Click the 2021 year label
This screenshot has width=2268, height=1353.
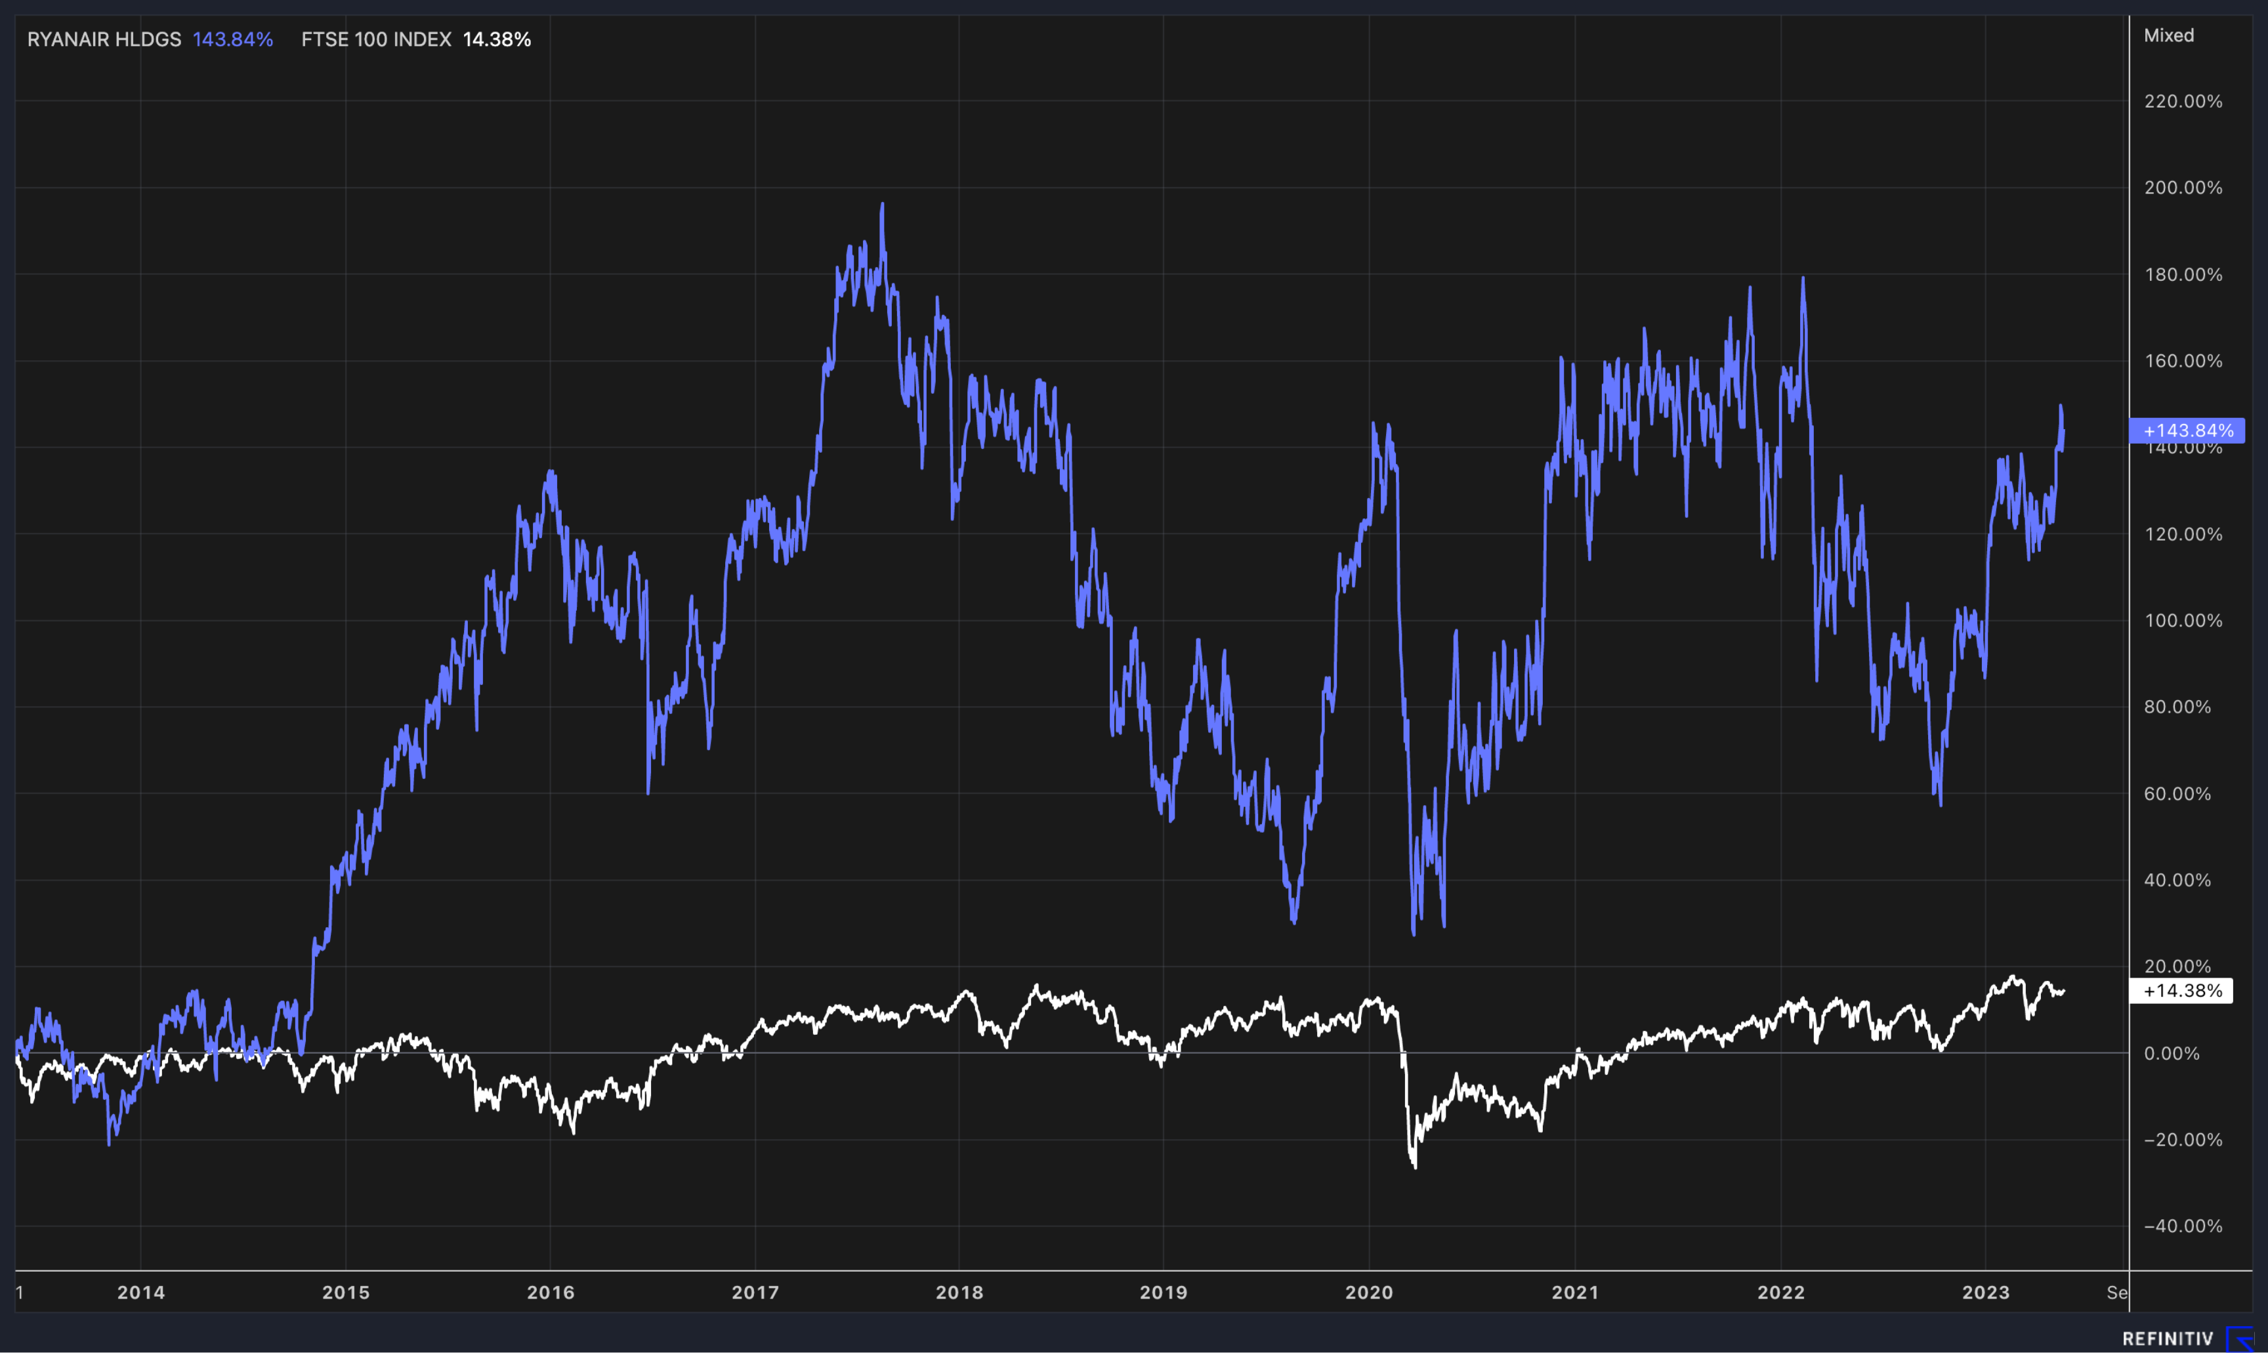(1575, 1292)
